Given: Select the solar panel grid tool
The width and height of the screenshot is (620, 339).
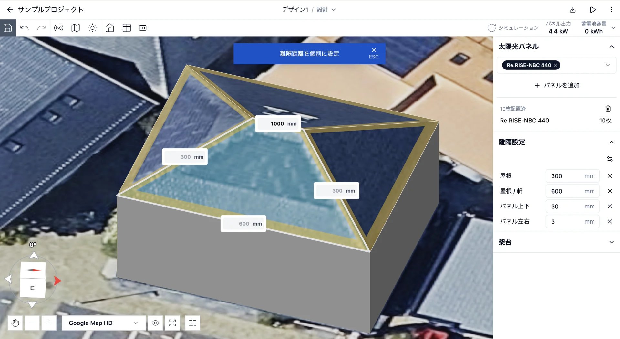Looking at the screenshot, I should (127, 28).
